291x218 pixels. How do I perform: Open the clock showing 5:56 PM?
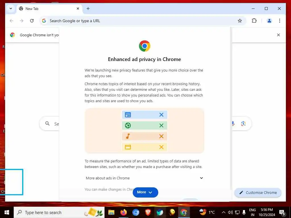267,212
